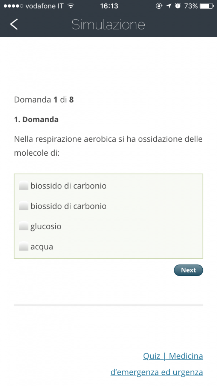
Task: Tap the 73% battery percentage text
Action: [191, 6]
